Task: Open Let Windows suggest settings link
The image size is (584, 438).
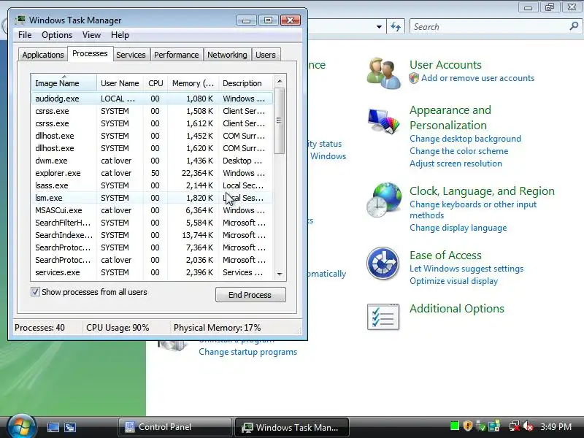Action: [466, 269]
